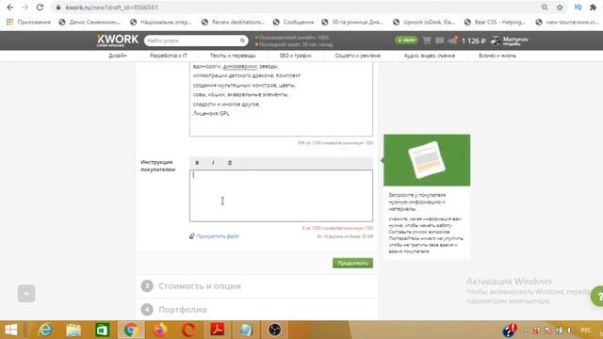Screen dimensions: 603x339
Task: Expand the Портфолио section
Action: pos(182,310)
